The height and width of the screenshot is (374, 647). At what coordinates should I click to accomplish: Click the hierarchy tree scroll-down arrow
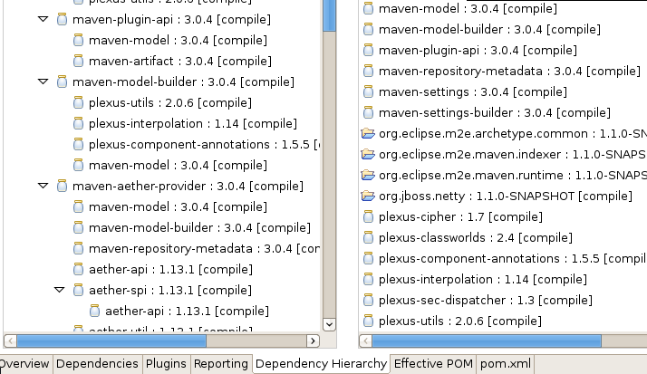(329, 324)
